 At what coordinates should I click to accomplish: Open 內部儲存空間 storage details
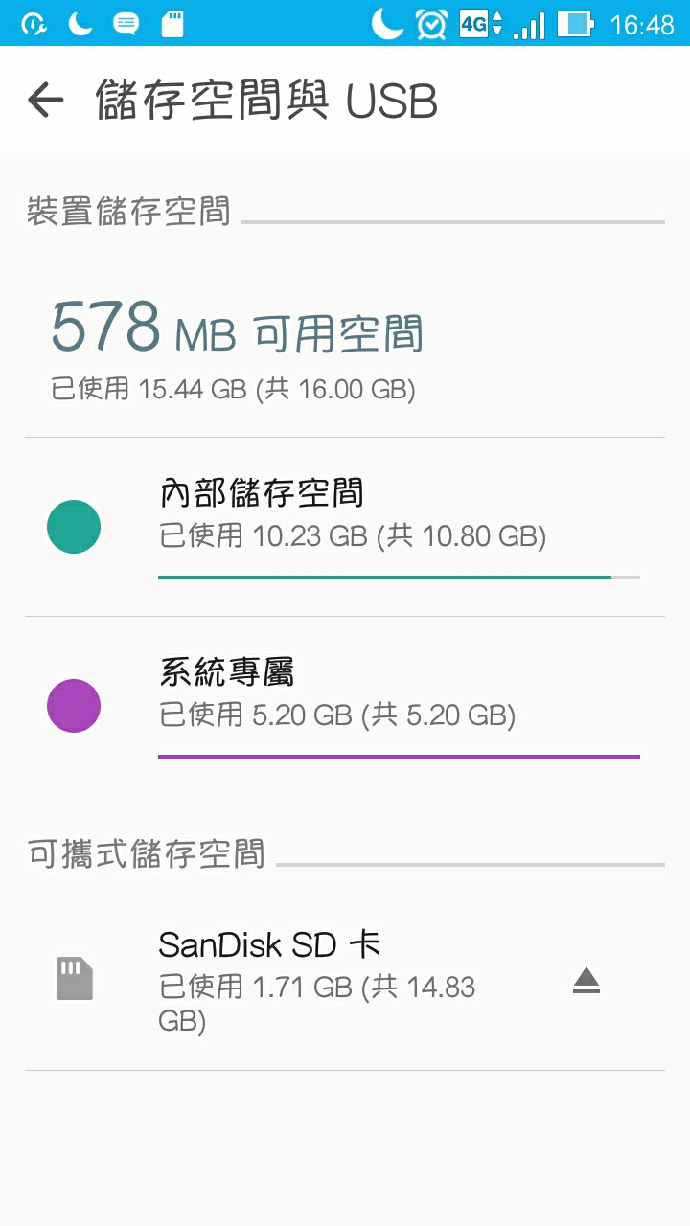point(345,527)
